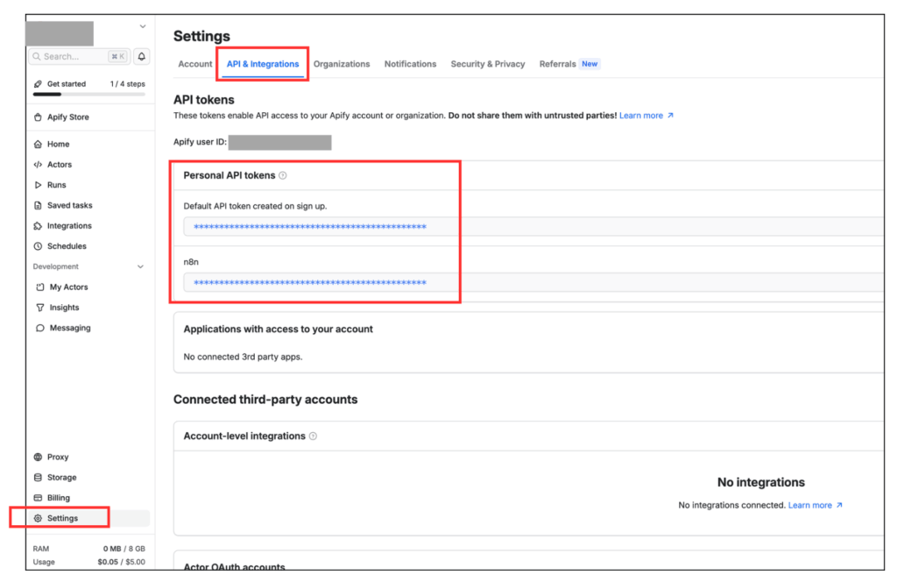Switch to the Organizations tab
The image size is (897, 582).
(x=342, y=64)
